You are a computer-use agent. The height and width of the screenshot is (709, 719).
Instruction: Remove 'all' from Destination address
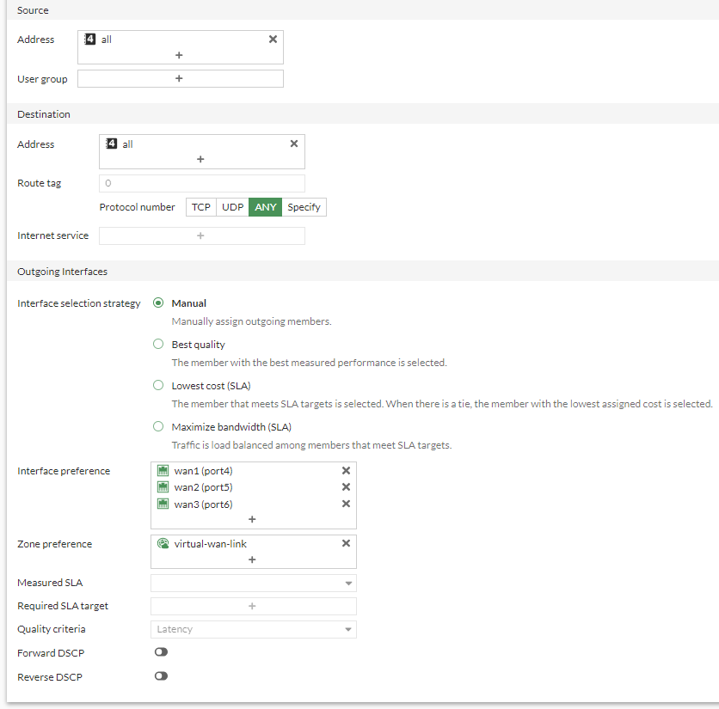(x=294, y=144)
